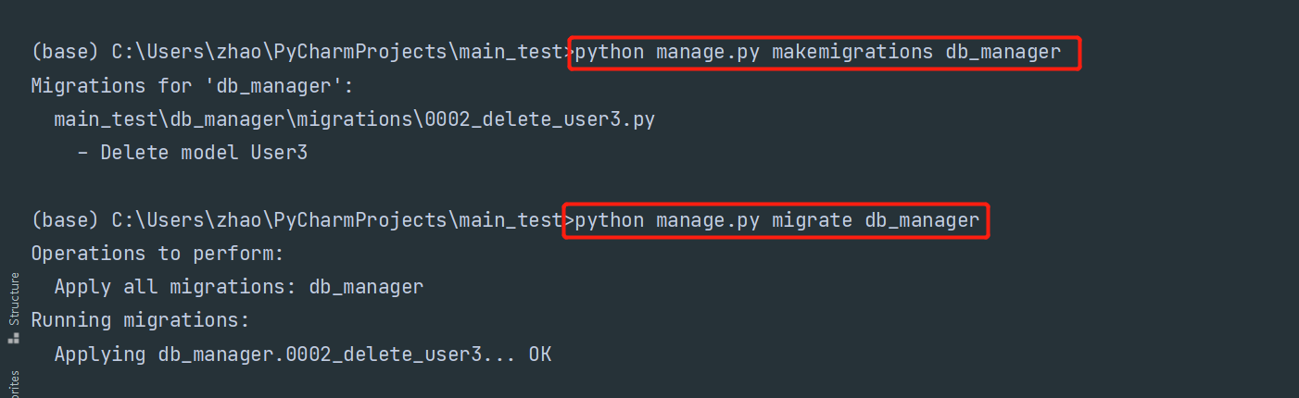Click the highlighted migrate db_manager command
This screenshot has width=1299, height=398.
(x=776, y=220)
